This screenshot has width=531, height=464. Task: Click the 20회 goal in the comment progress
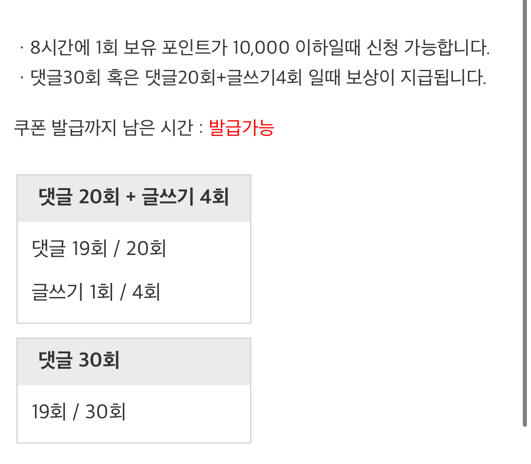click(146, 249)
